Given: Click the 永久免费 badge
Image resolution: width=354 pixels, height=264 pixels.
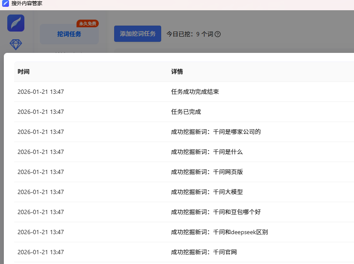Looking at the screenshot, I should click(x=88, y=23).
